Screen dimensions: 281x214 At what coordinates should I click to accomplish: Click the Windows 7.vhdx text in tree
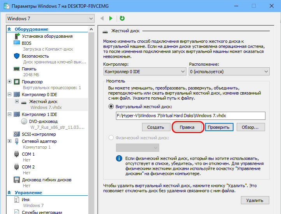pos(46,107)
